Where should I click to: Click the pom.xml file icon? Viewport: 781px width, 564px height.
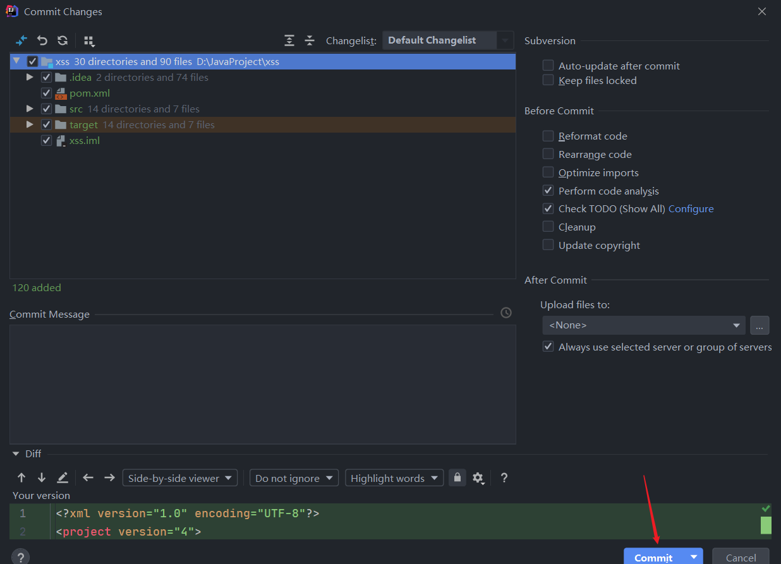coord(61,93)
